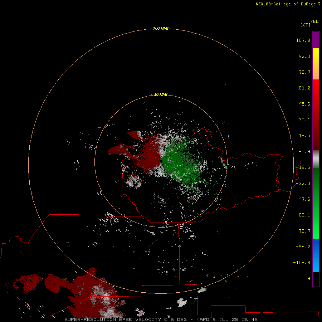Click the [KT] units label
The height and width of the screenshot is (322, 322).
click(x=306, y=25)
